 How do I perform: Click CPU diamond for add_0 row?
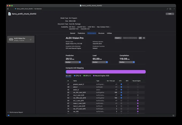pos(121,87)
